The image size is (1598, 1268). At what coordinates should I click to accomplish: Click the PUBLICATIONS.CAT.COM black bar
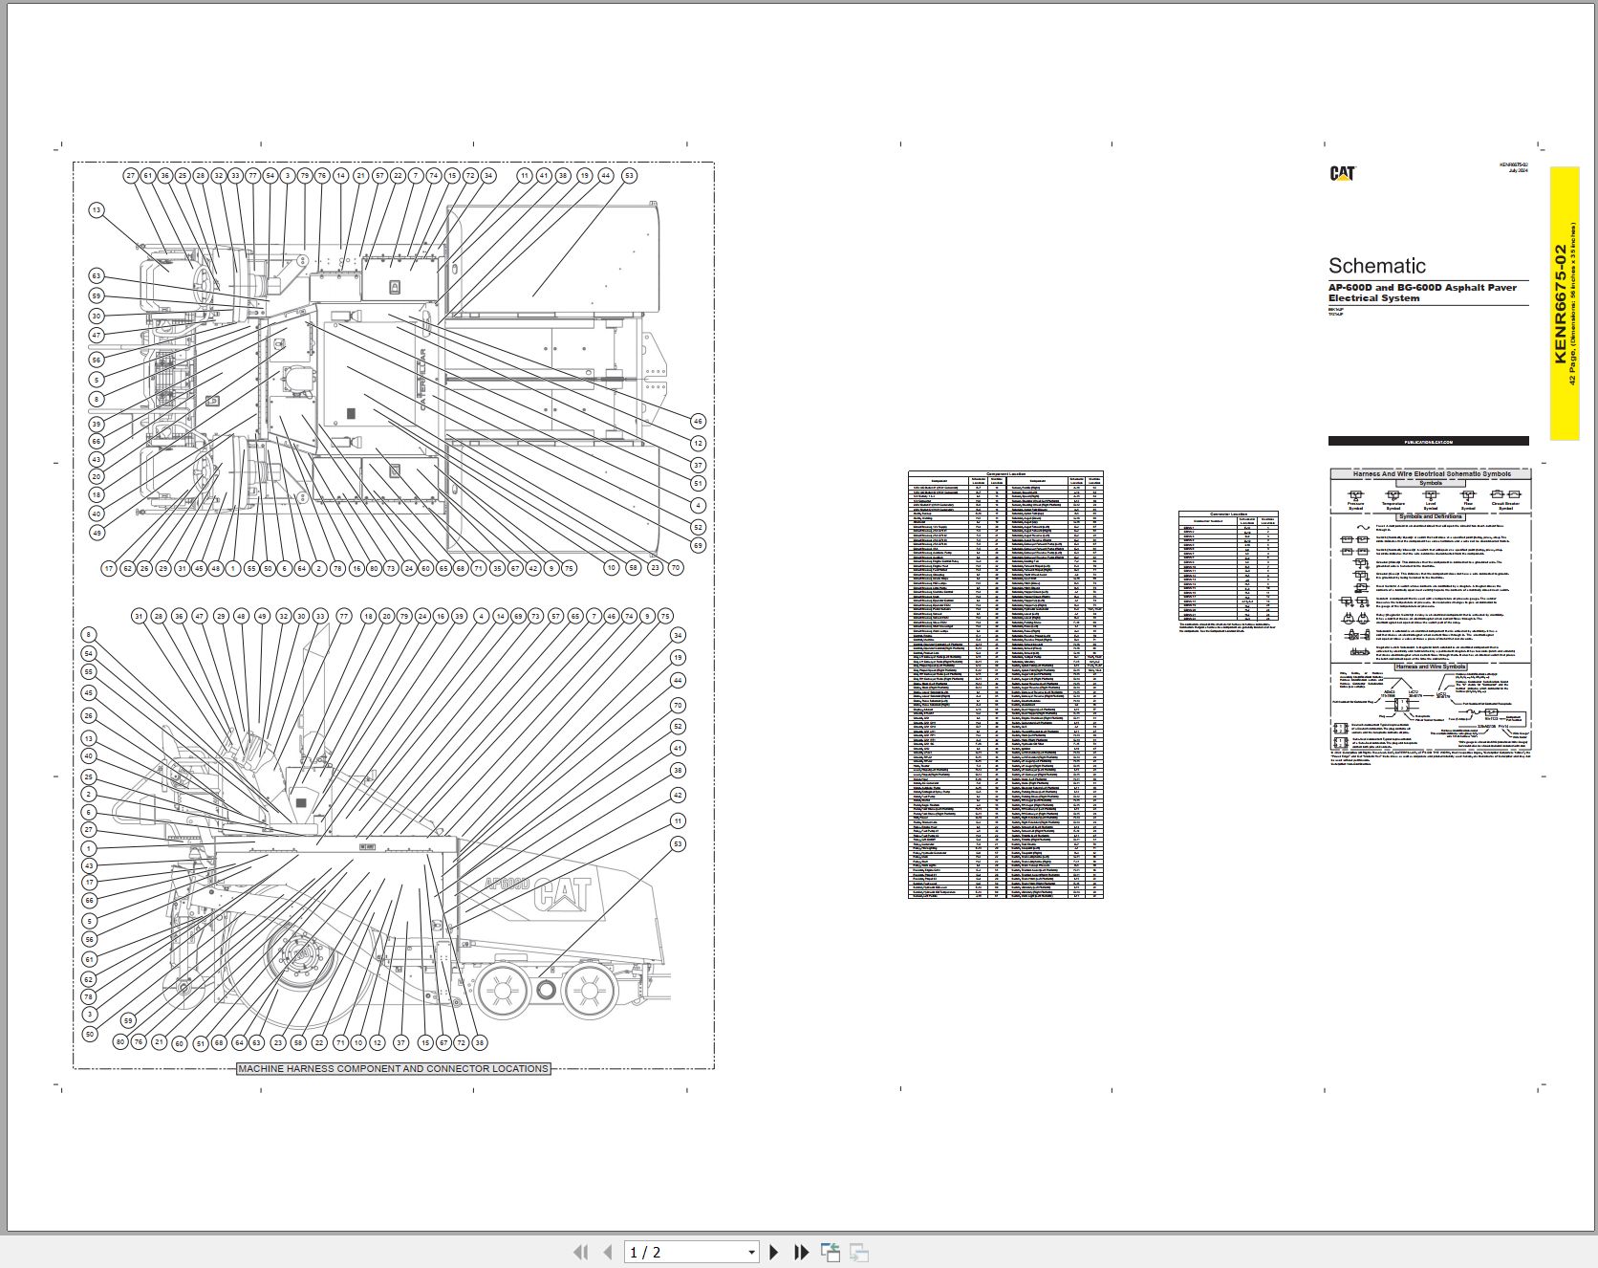[1428, 441]
